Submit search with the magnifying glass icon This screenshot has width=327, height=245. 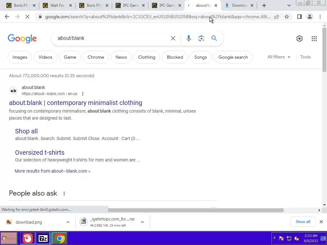point(214,38)
